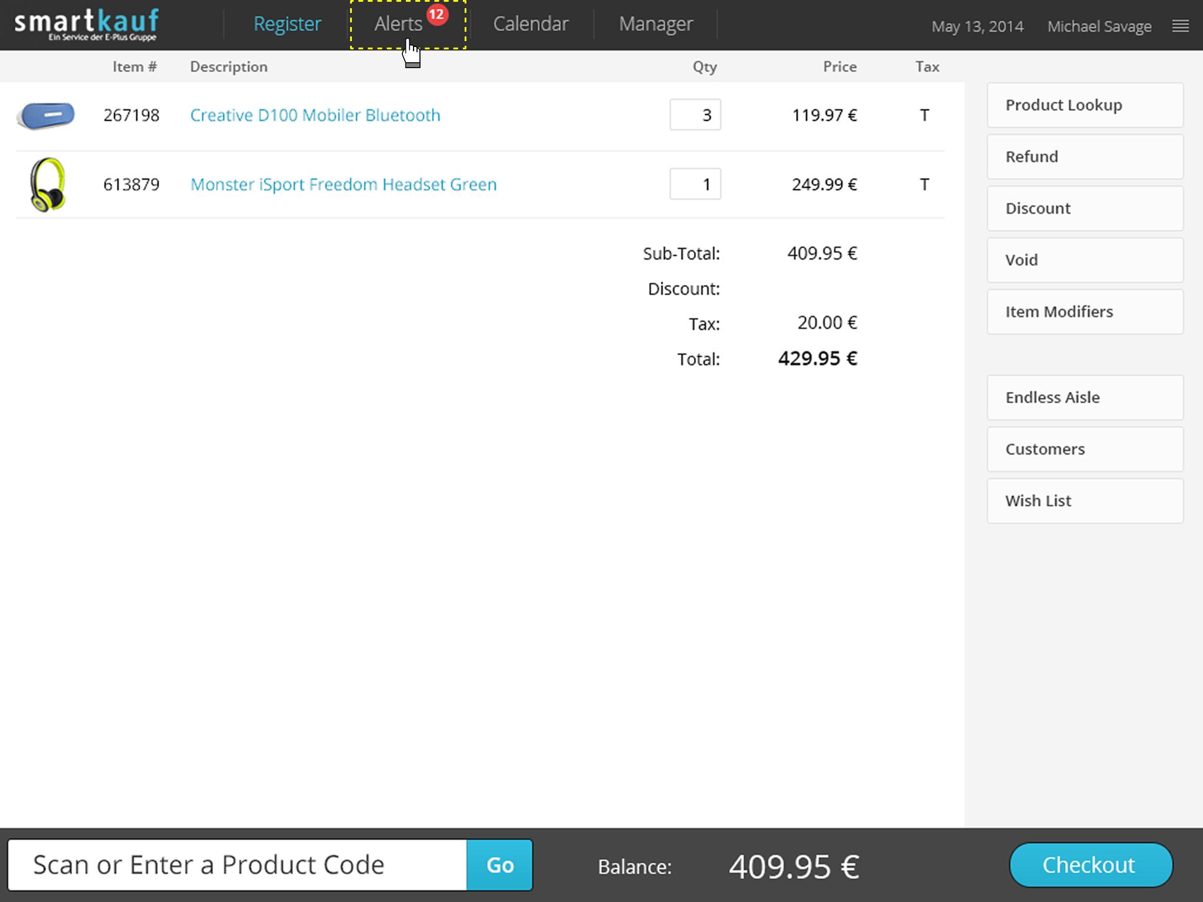Viewport: 1203px width, 902px height.
Task: Click the Bluetooth speaker product thumbnail
Action: 46,115
